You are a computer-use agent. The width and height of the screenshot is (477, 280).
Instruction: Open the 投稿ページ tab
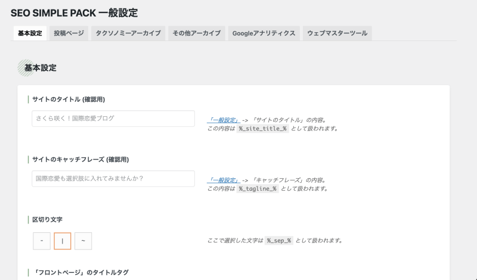click(x=69, y=33)
